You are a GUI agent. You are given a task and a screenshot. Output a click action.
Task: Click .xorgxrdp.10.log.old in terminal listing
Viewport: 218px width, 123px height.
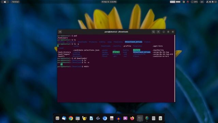163,54
